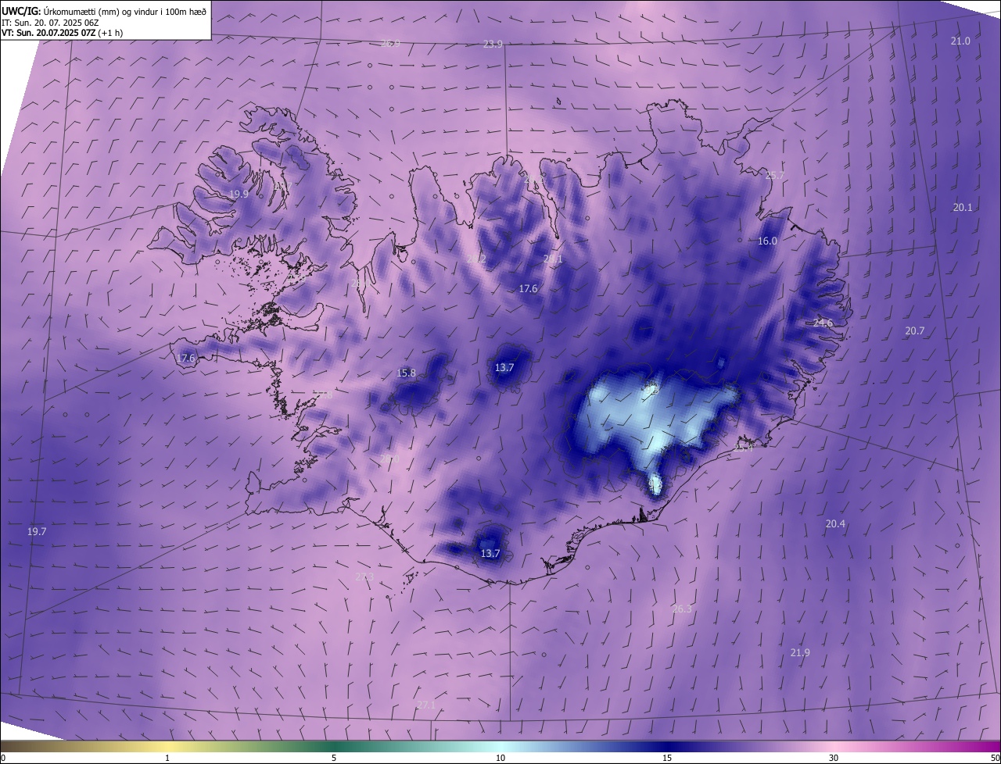Click the 30 tick on the color scale
1001x764 pixels.
(834, 758)
